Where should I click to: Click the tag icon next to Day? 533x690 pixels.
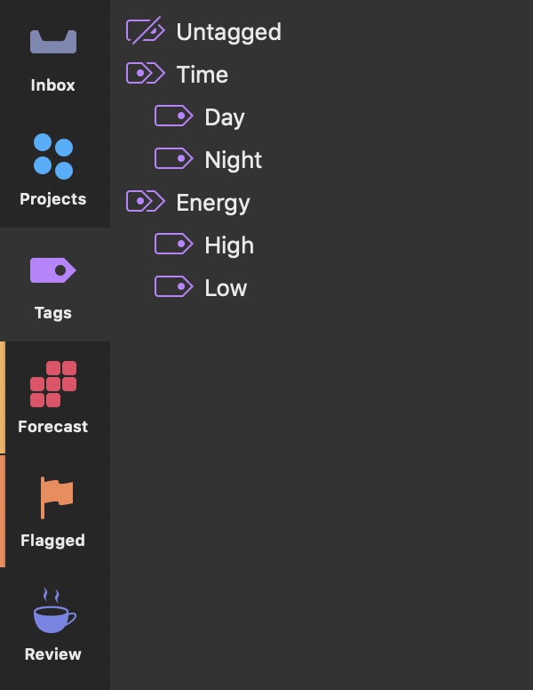click(174, 116)
